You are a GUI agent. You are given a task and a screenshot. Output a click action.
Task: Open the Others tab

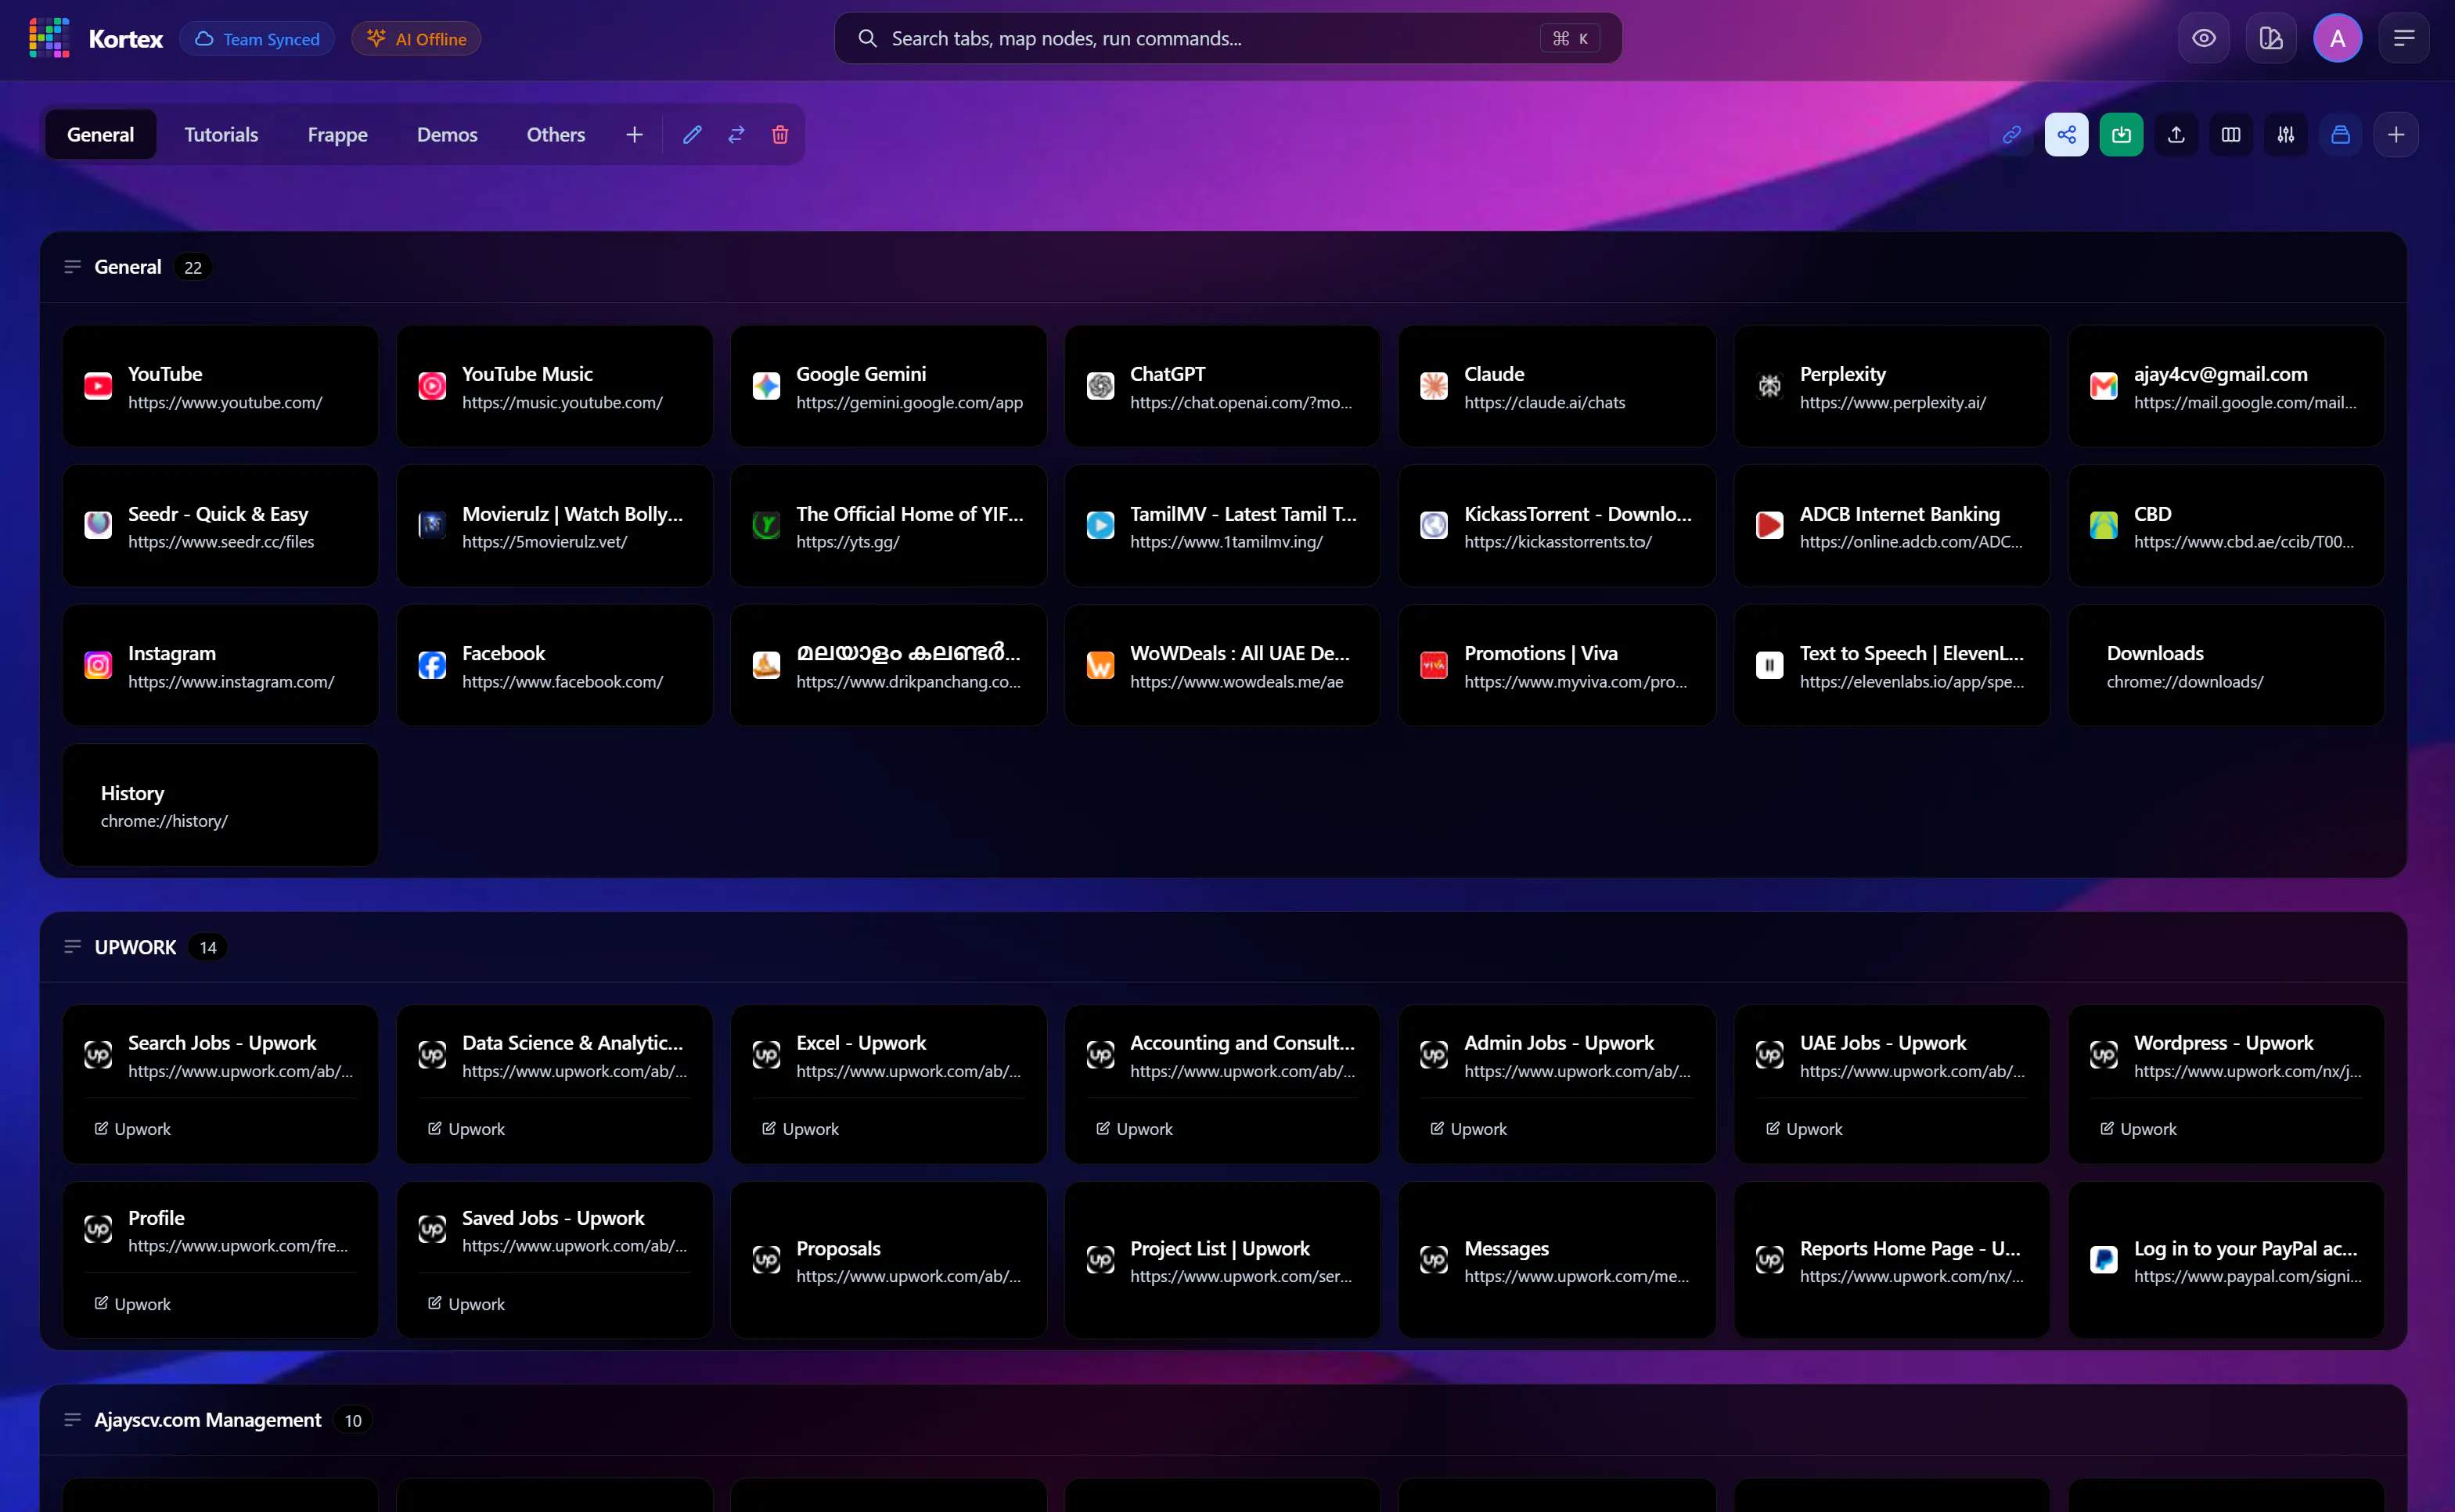[556, 134]
